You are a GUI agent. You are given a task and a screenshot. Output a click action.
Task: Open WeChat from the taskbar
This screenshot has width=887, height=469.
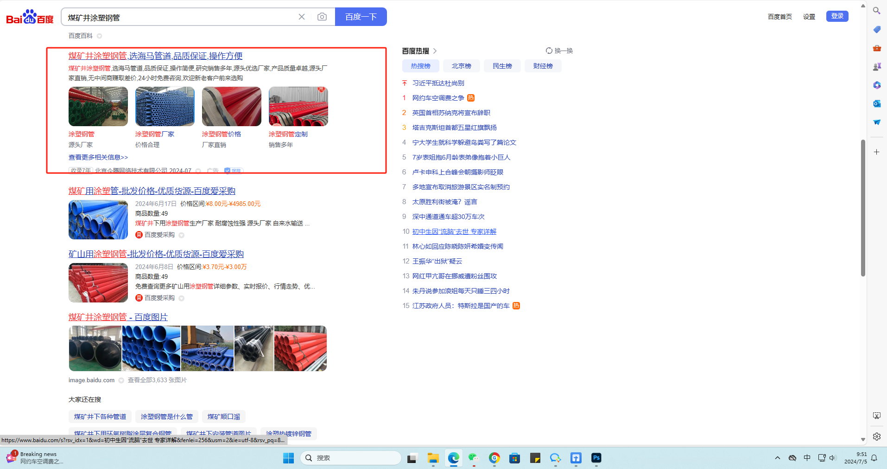point(473,458)
